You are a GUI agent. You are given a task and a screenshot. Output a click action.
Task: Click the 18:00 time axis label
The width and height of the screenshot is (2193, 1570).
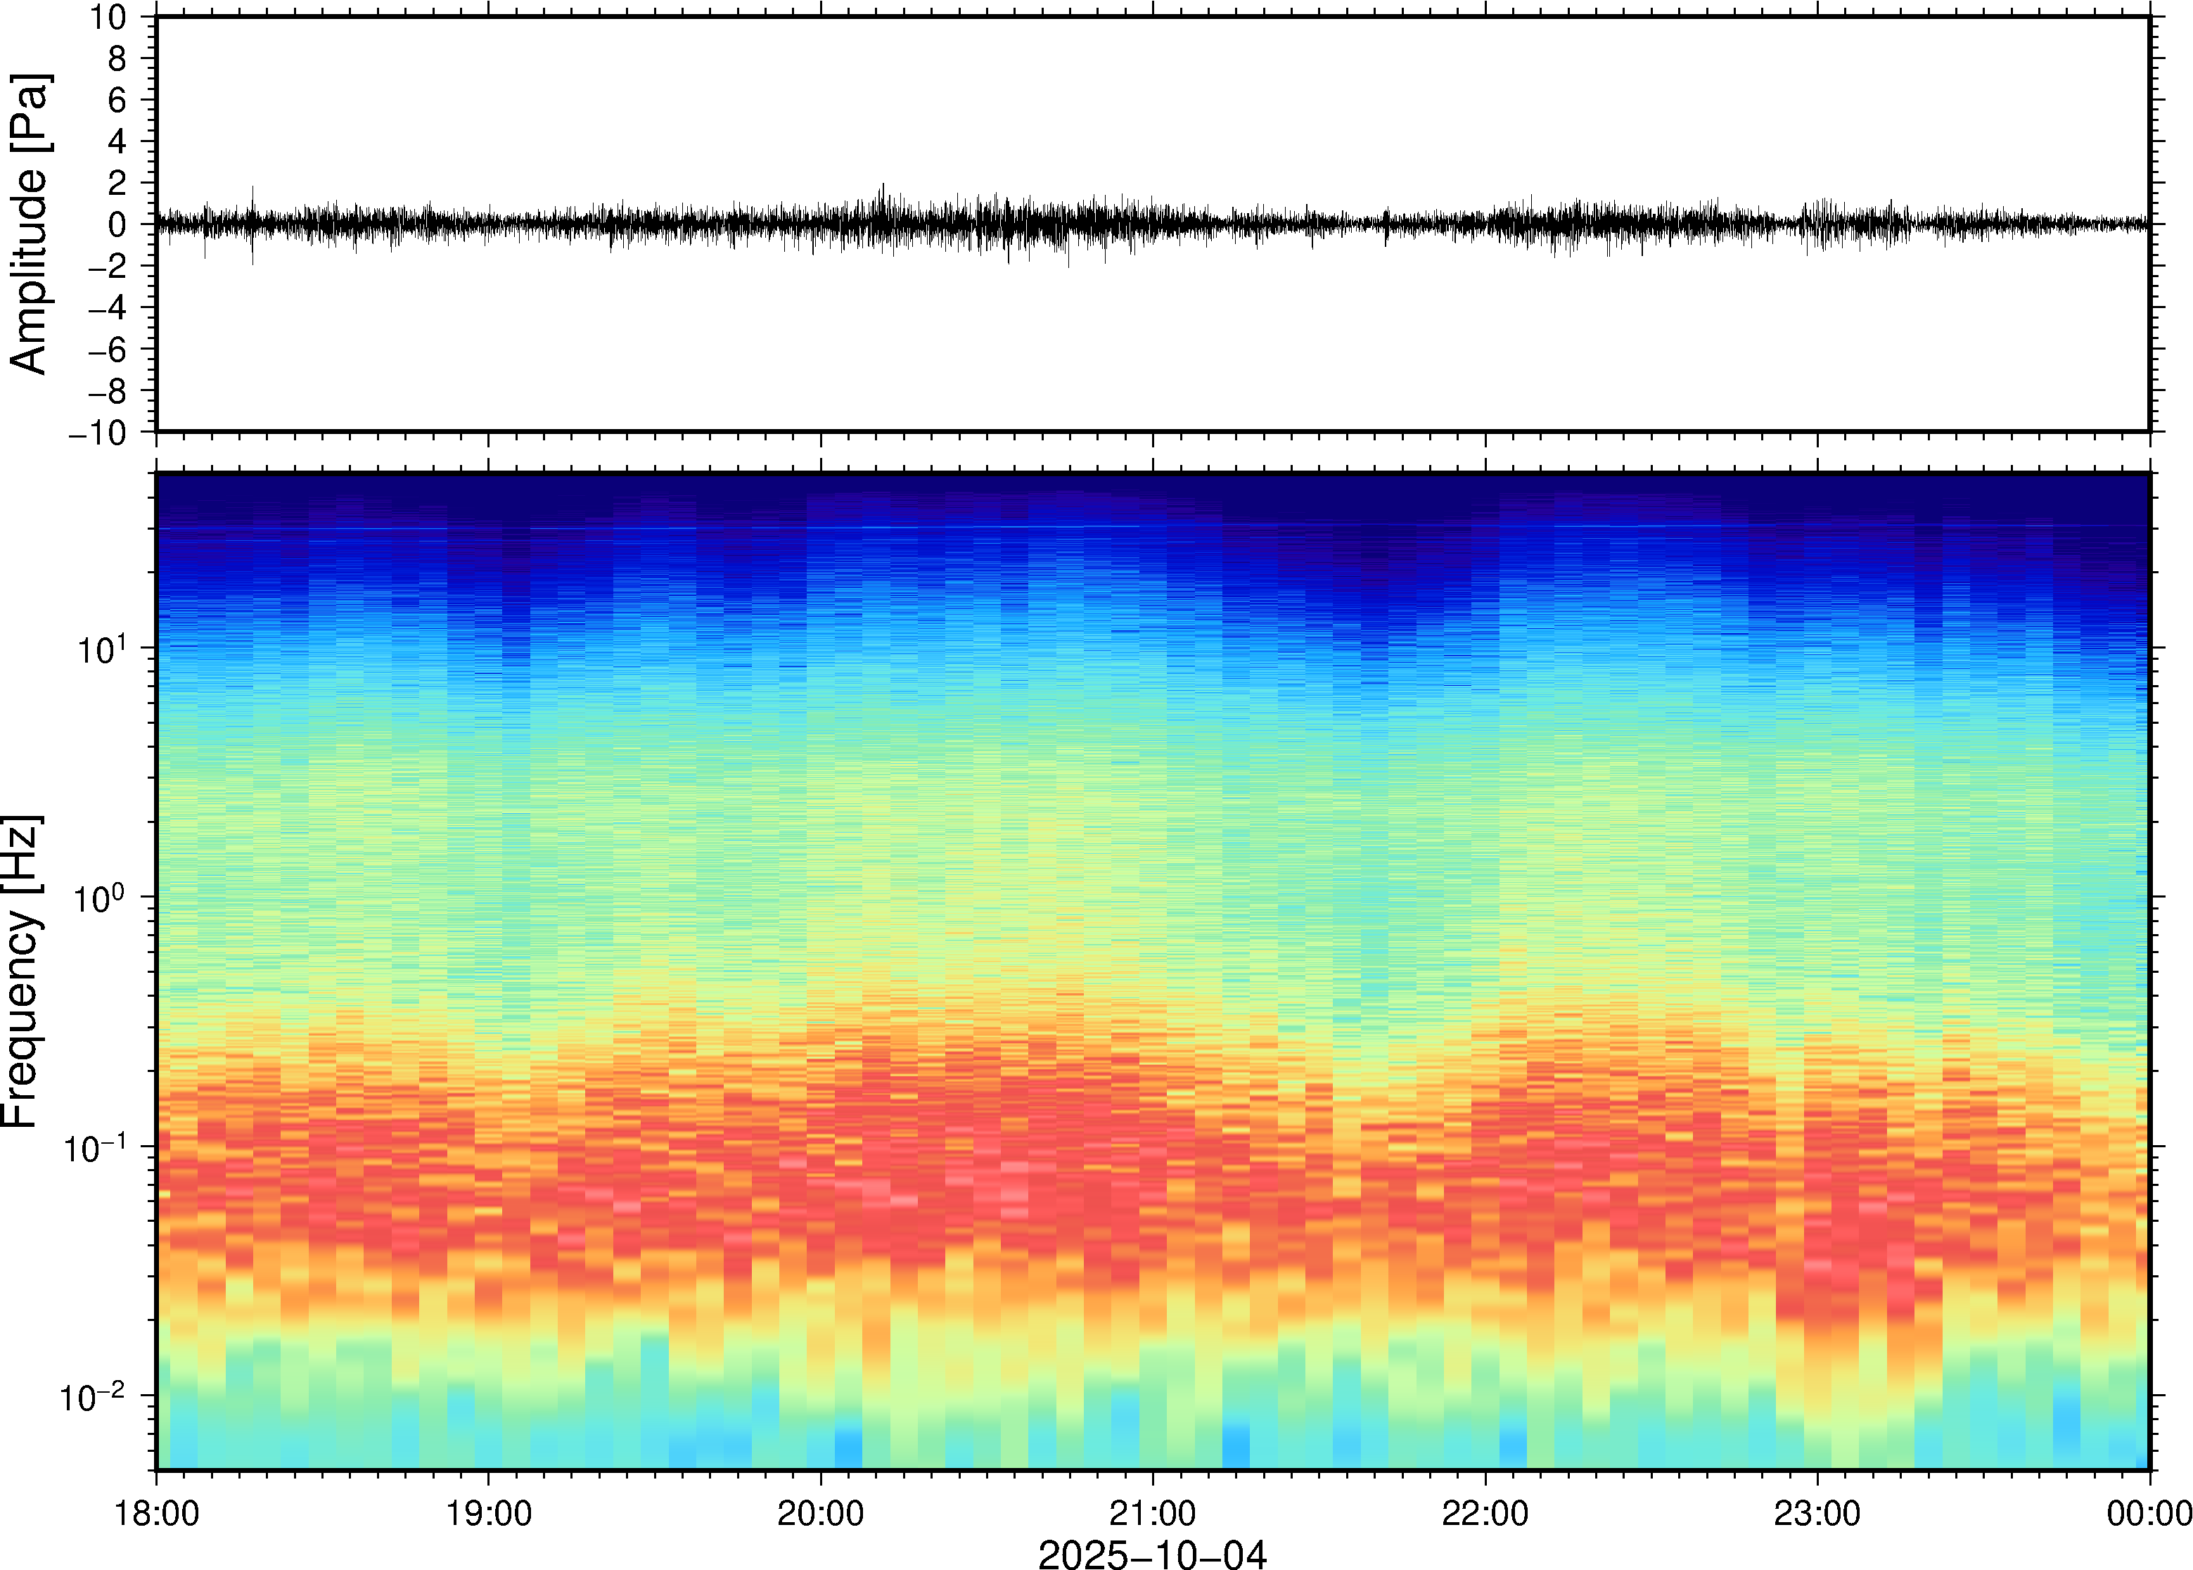pos(157,1513)
